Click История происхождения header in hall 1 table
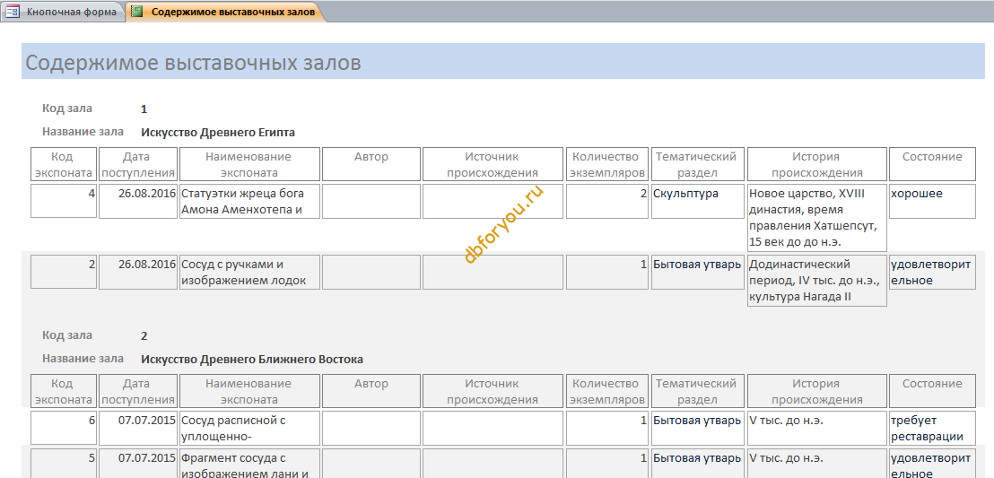The width and height of the screenshot is (994, 478). point(816,164)
